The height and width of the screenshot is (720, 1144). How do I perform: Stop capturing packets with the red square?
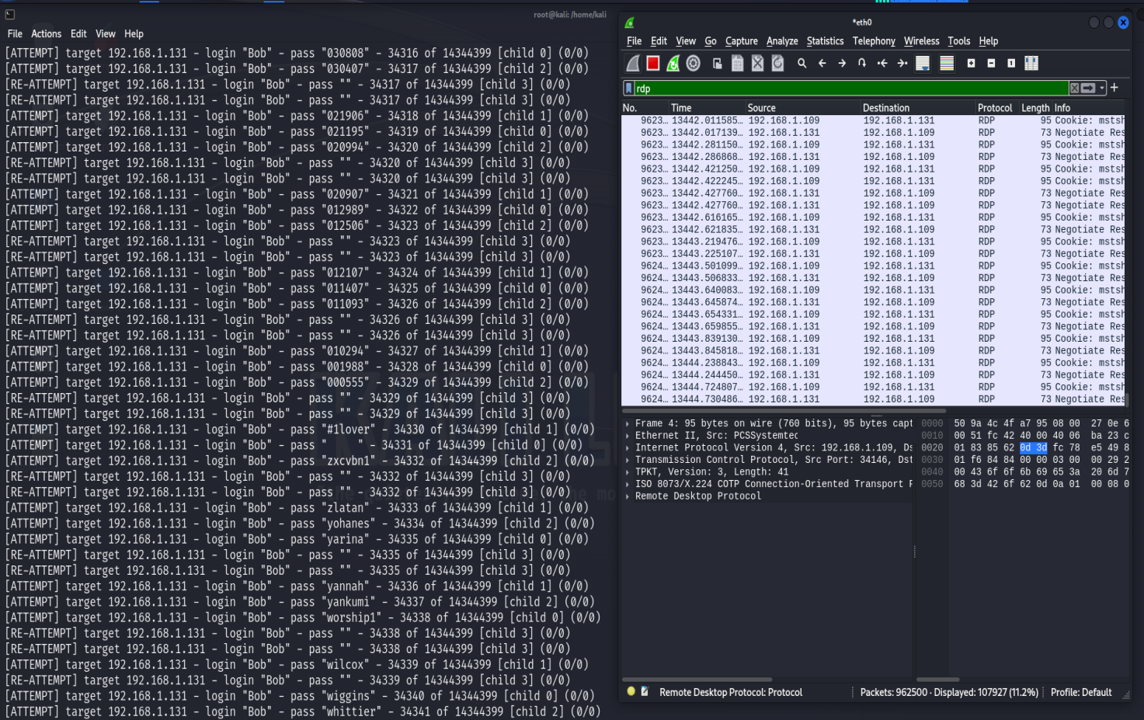point(653,64)
